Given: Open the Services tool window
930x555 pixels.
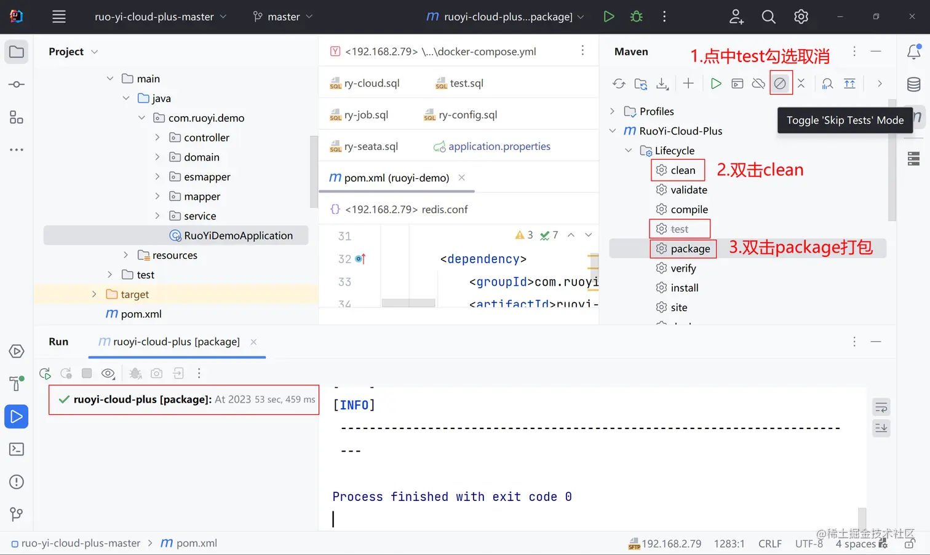Looking at the screenshot, I should pyautogui.click(x=17, y=352).
